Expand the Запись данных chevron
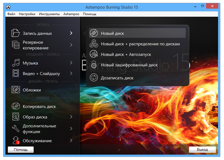 click(71, 33)
